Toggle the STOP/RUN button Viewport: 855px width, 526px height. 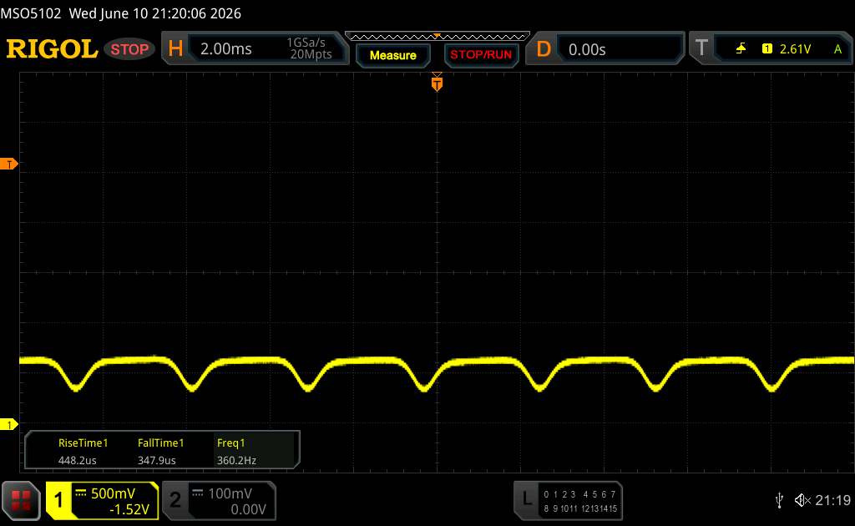tap(481, 55)
